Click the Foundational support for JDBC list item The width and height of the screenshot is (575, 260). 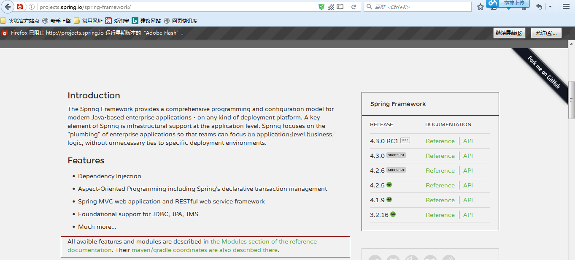(138, 214)
